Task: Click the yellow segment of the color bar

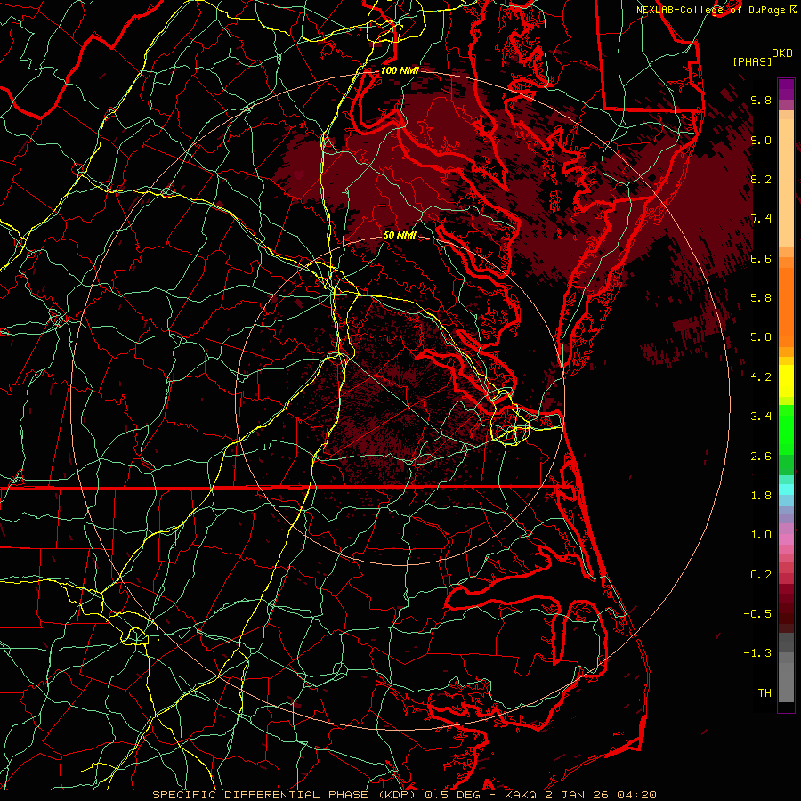Action: (x=786, y=381)
